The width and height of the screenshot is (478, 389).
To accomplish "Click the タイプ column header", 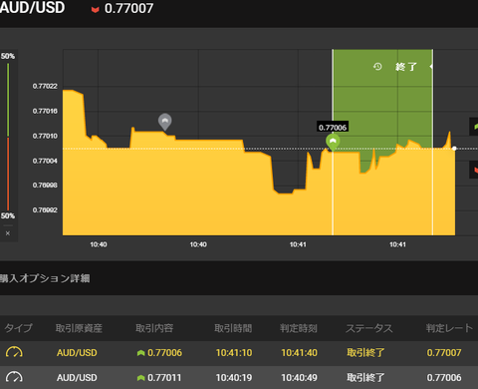I will pyautogui.click(x=18, y=328).
